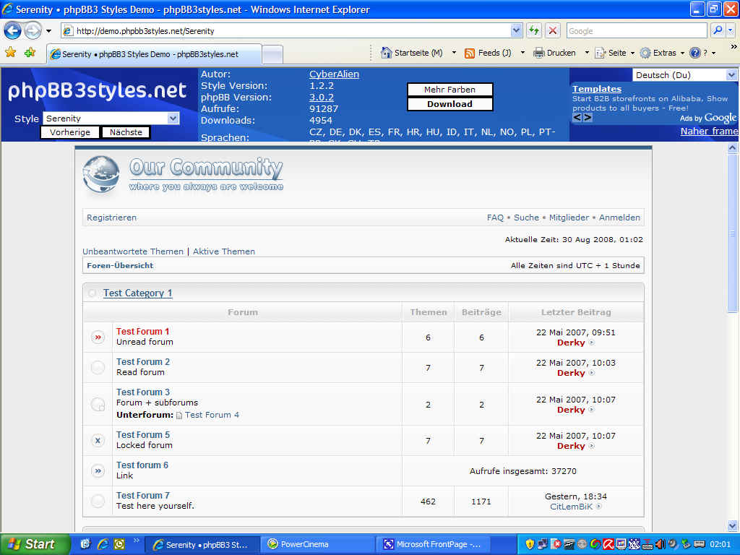Open the search provider options dropdown
This screenshot has height=555, width=740.
(731, 30)
